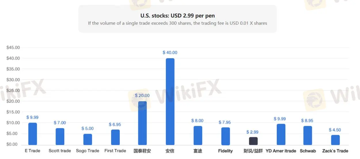The width and height of the screenshot is (360, 159).
Task: Select the First Trade bar
Action: point(115,137)
